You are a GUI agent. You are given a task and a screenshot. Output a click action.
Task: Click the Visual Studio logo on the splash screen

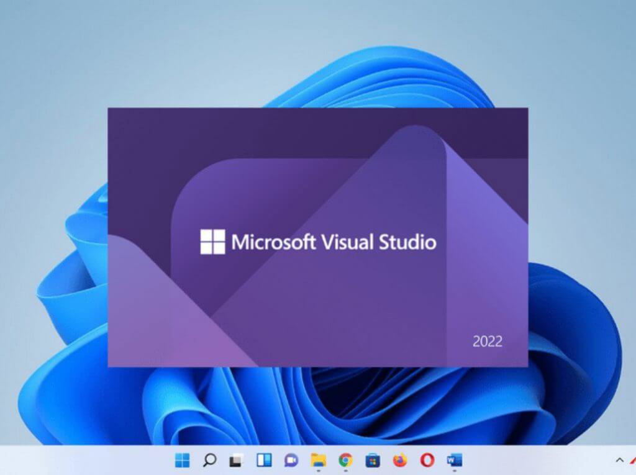click(214, 243)
